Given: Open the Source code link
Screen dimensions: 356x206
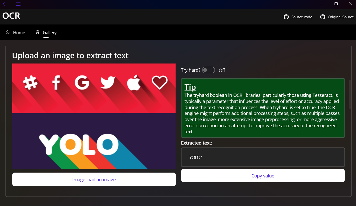Looking at the screenshot, I should (x=302, y=17).
